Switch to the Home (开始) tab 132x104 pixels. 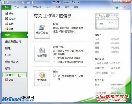[x=16, y=7]
